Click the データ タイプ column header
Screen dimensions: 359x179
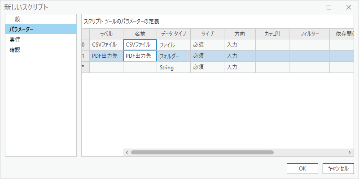[174, 34]
